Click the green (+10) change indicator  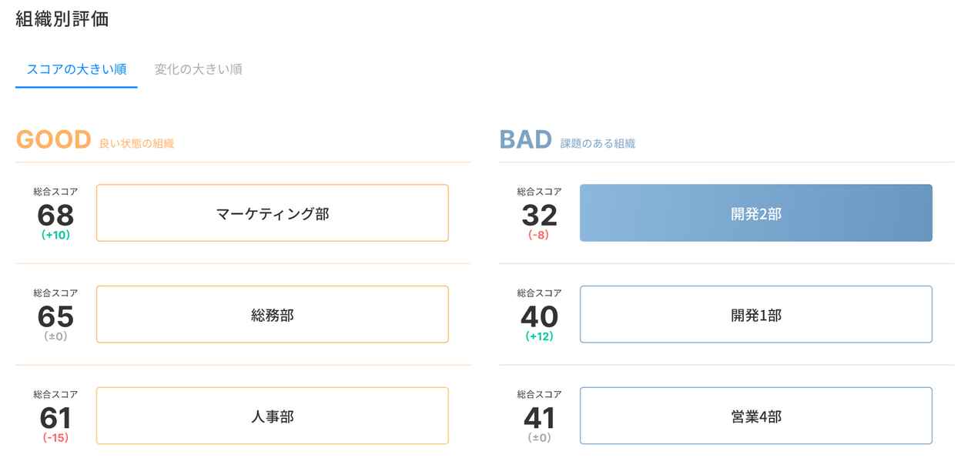click(x=55, y=236)
